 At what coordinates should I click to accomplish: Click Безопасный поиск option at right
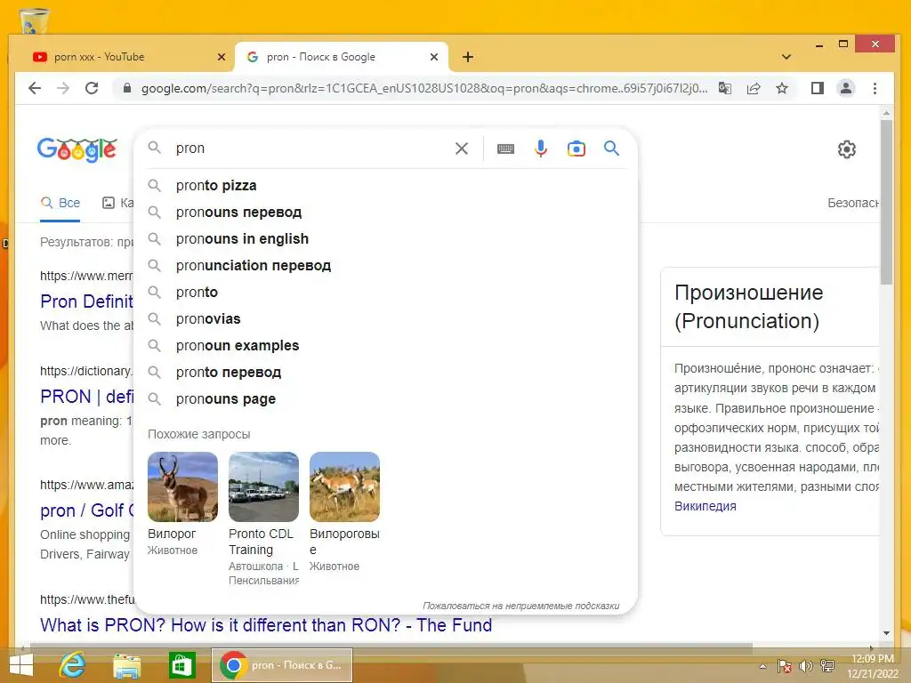pyautogui.click(x=853, y=204)
